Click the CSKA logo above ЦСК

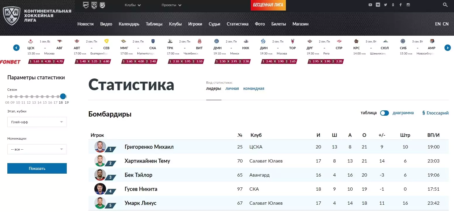pos(30,41)
